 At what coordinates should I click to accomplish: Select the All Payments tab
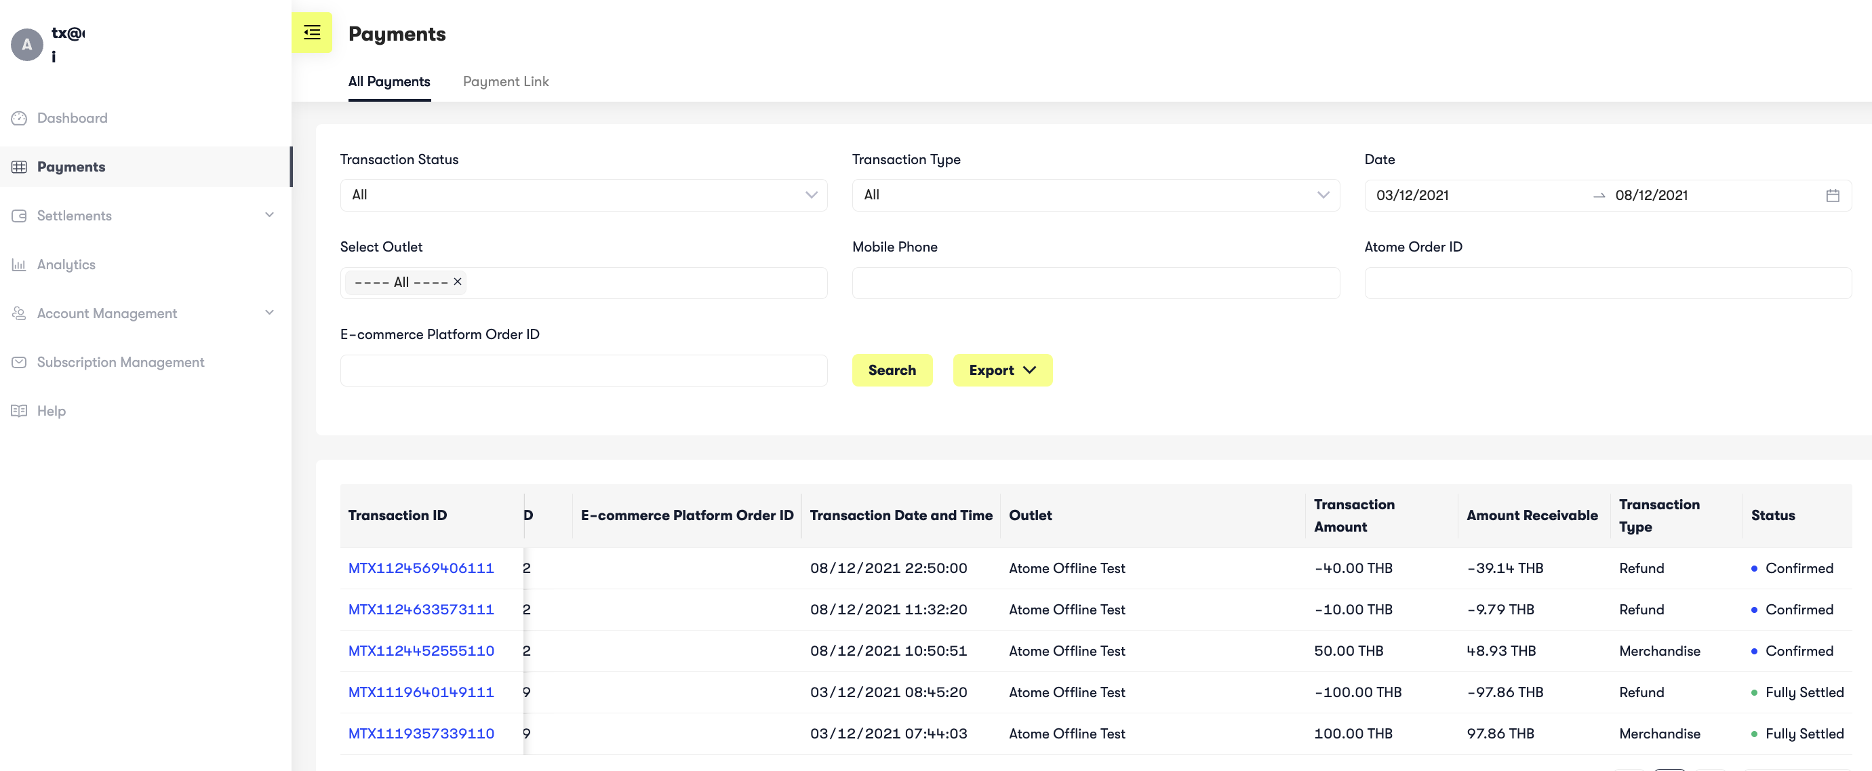click(x=389, y=81)
